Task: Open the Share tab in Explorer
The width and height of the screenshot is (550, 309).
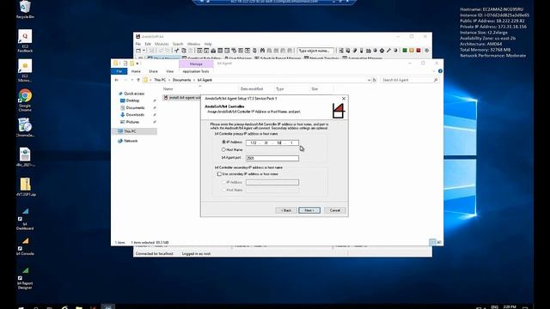Action: tap(153, 71)
